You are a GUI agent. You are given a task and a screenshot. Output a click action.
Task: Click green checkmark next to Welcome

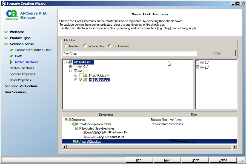point(6,32)
